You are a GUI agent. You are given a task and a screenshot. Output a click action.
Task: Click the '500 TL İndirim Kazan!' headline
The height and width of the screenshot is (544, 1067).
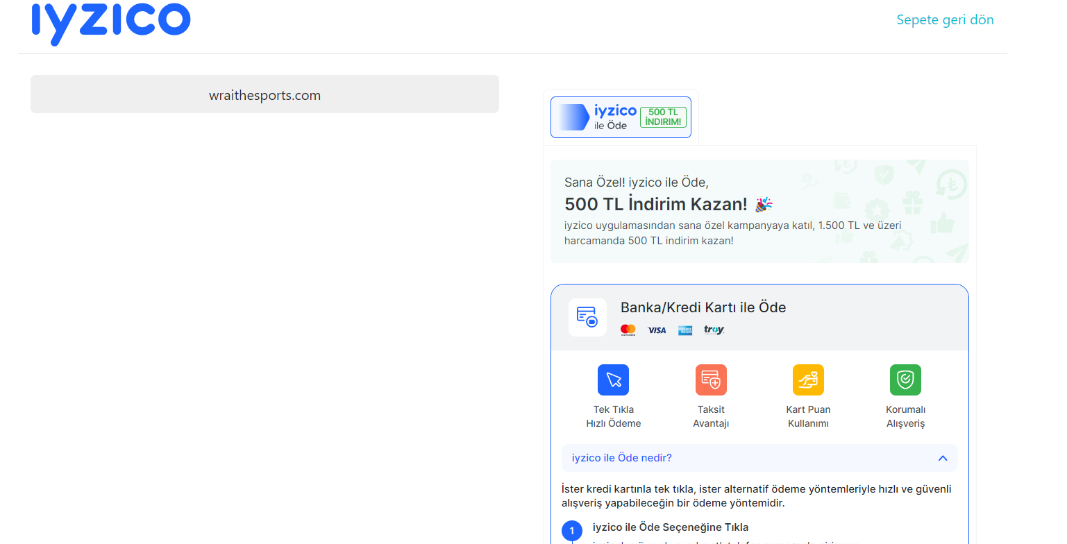pyautogui.click(x=656, y=204)
